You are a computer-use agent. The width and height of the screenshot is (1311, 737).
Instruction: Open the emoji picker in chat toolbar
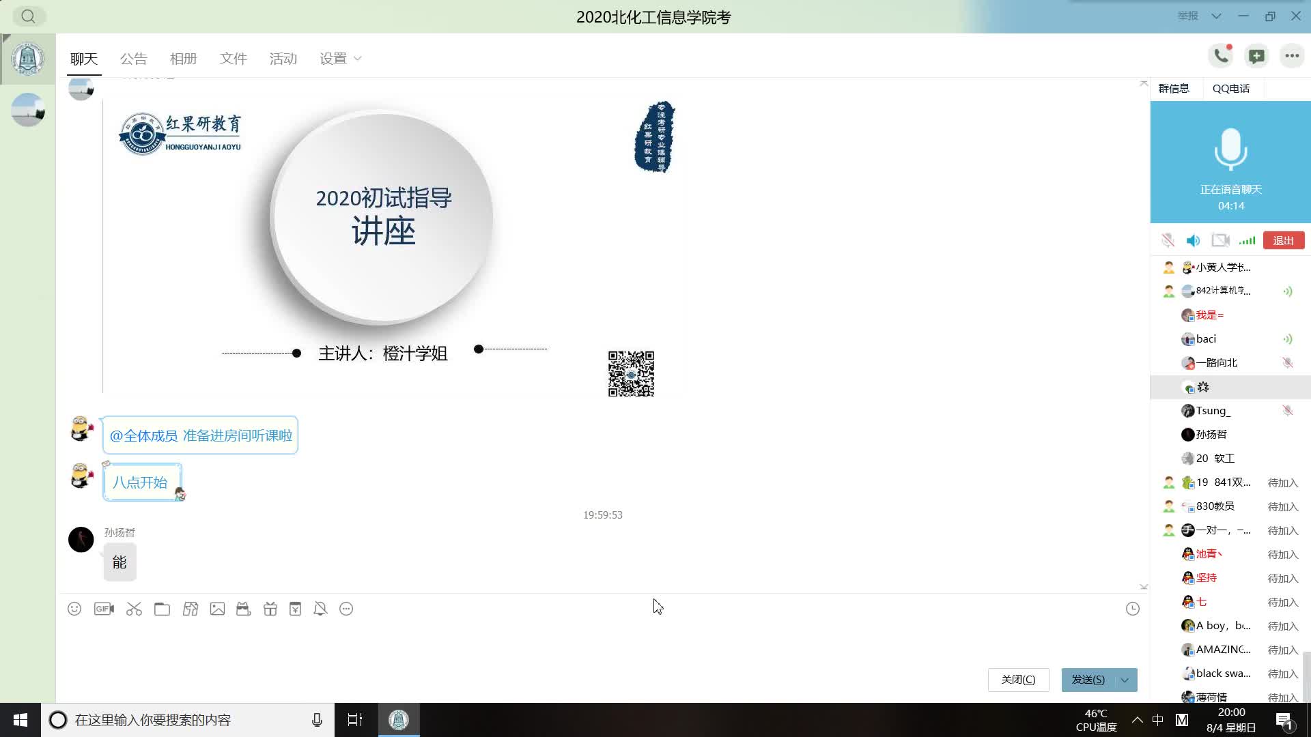74,609
